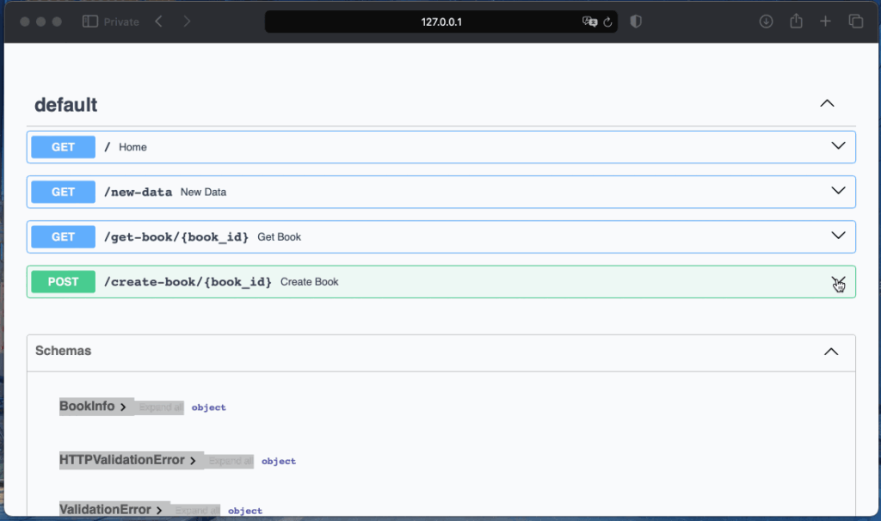
Task: Click the translate icon in address bar
Action: click(589, 21)
